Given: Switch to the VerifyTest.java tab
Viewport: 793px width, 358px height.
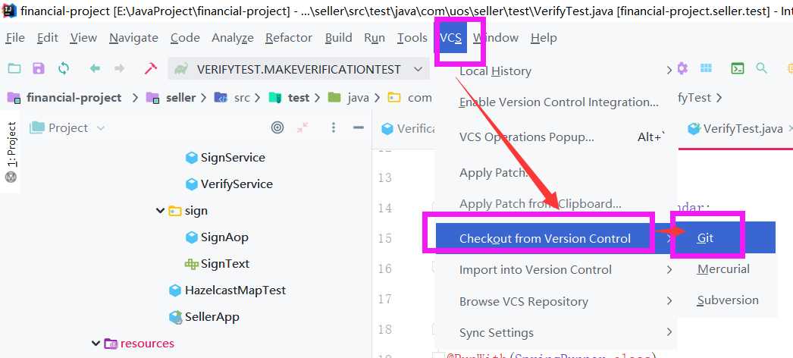Looking at the screenshot, I should [x=735, y=128].
